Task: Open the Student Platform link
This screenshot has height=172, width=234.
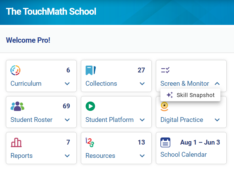Action: (x=110, y=120)
